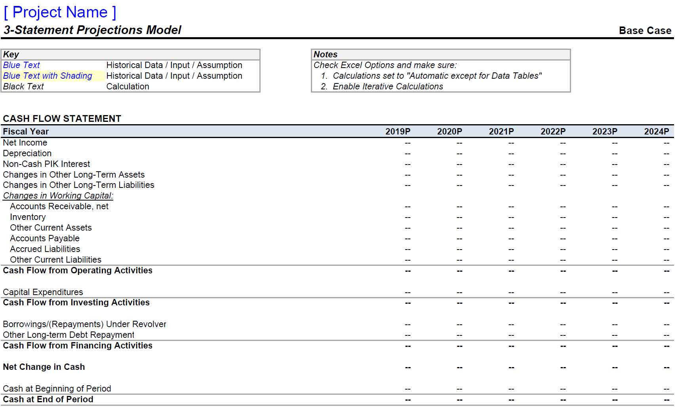Select the 2020P column header
The height and width of the screenshot is (407, 676).
(449, 132)
